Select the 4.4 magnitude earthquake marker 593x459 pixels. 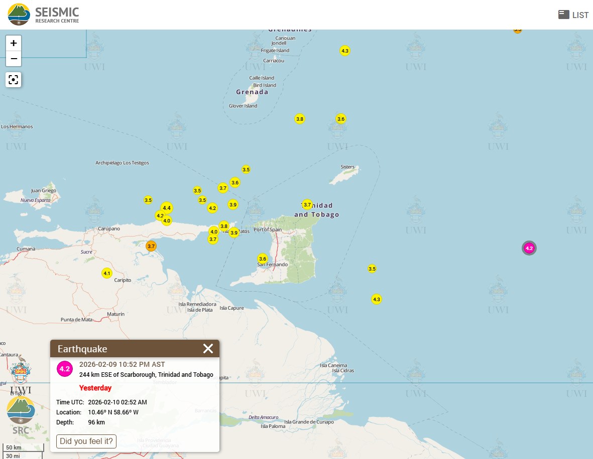(167, 208)
